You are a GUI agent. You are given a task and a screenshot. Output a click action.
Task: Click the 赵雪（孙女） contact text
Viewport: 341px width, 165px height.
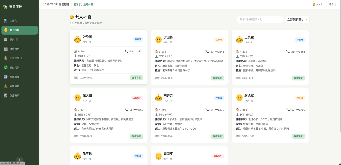point(246,114)
